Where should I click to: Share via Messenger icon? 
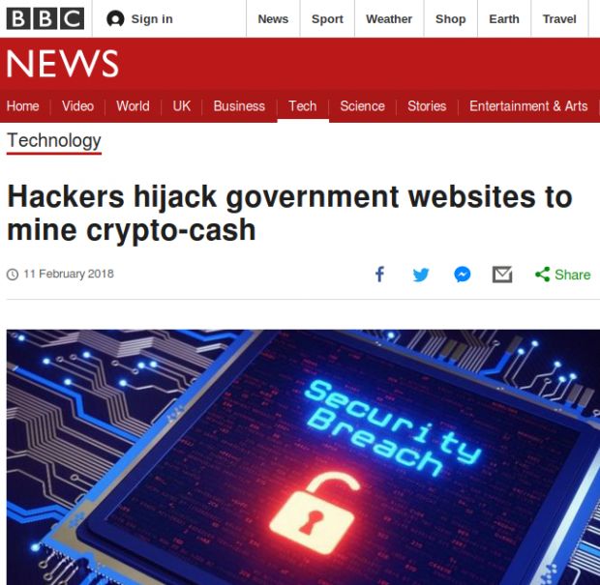pyautogui.click(x=463, y=275)
